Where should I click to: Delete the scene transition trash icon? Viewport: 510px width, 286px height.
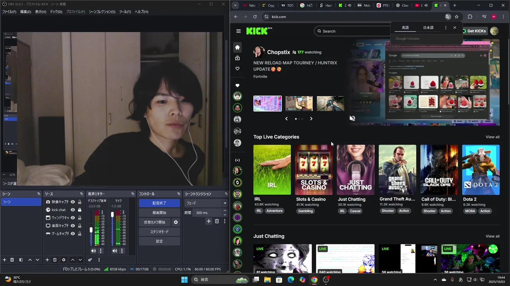tap(217, 221)
